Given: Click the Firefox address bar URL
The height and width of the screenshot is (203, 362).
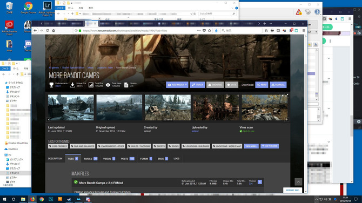Looking at the screenshot, I should point(125,30).
